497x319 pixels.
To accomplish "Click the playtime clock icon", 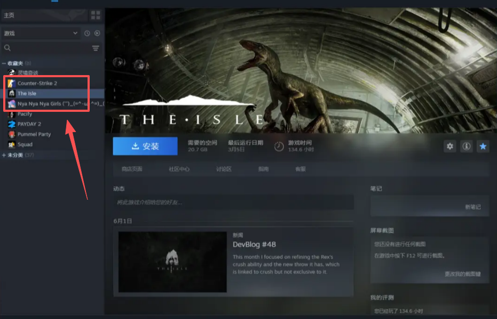I will pos(279,146).
